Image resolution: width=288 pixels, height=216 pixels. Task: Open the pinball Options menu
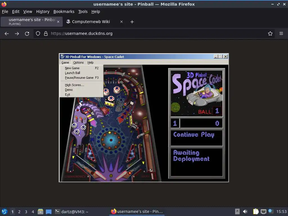coord(78,62)
